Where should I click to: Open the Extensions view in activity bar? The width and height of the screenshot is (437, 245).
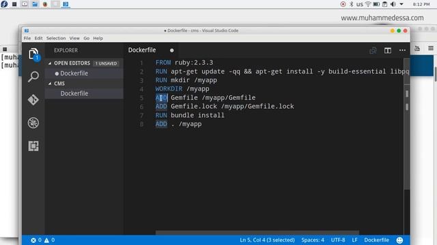coord(33,146)
